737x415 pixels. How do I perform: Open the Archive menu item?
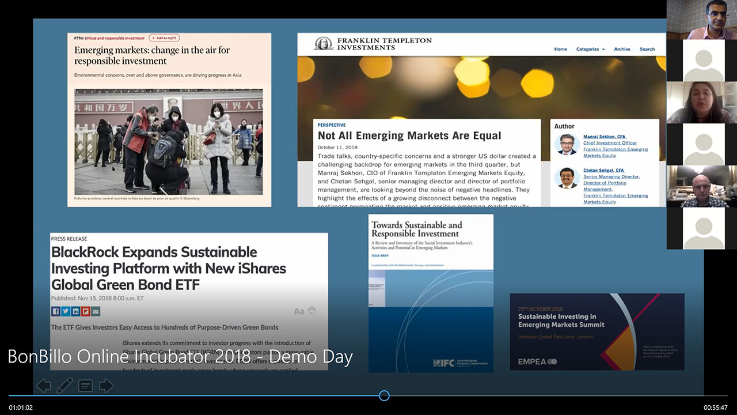(622, 49)
